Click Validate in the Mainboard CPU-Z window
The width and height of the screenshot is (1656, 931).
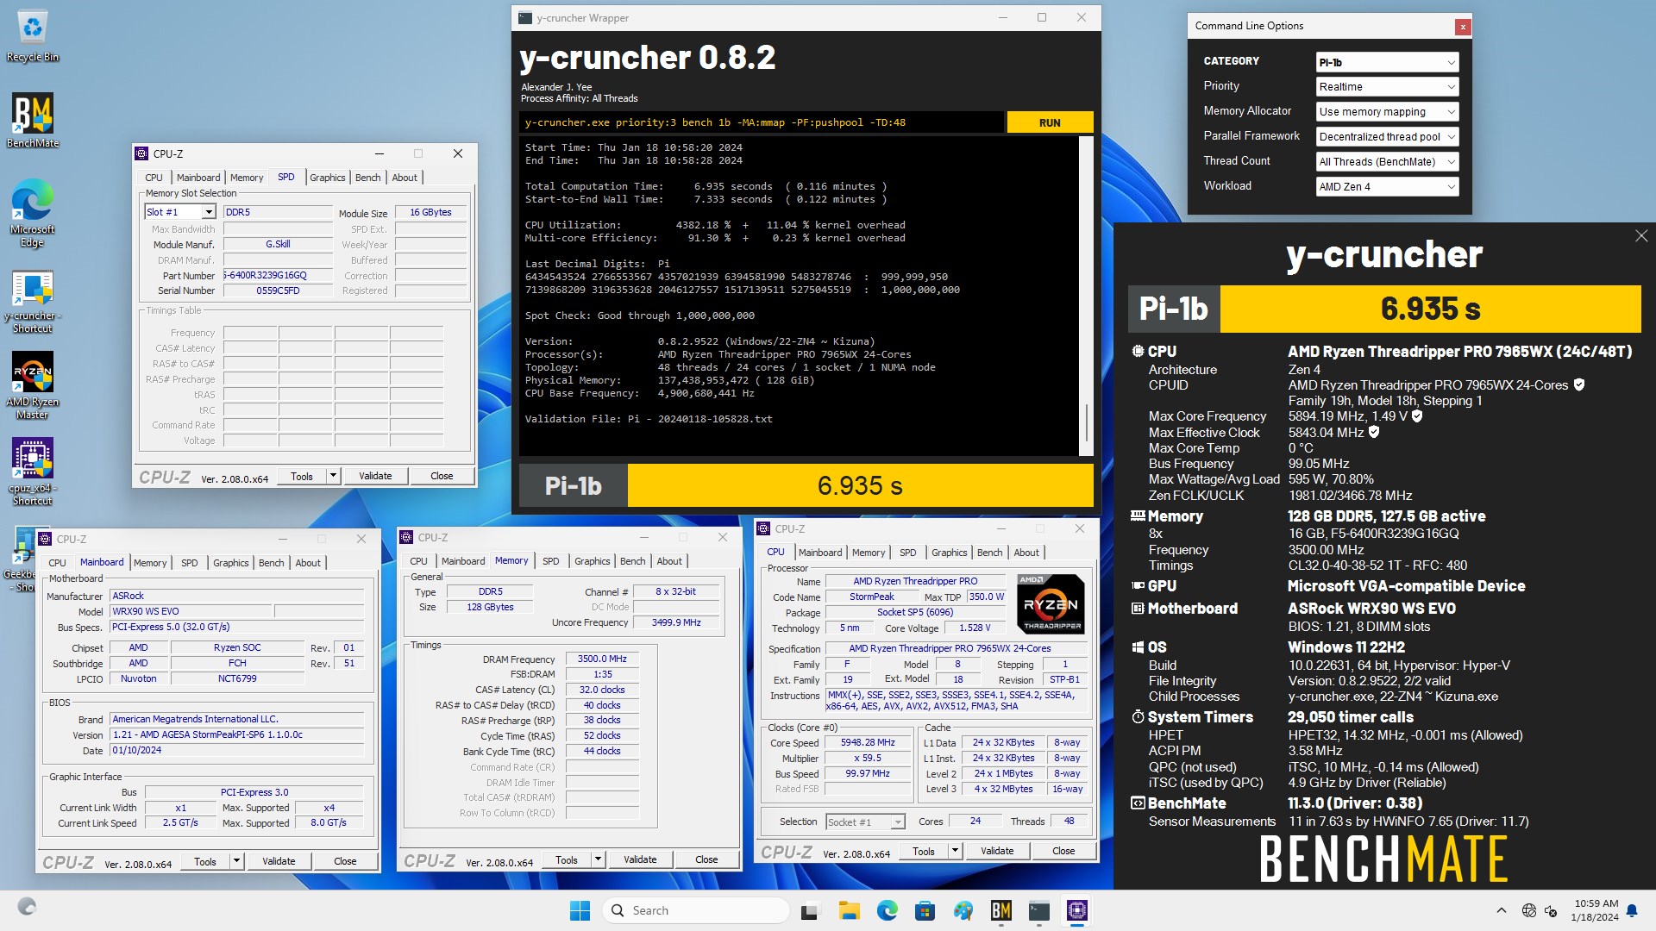279,861
